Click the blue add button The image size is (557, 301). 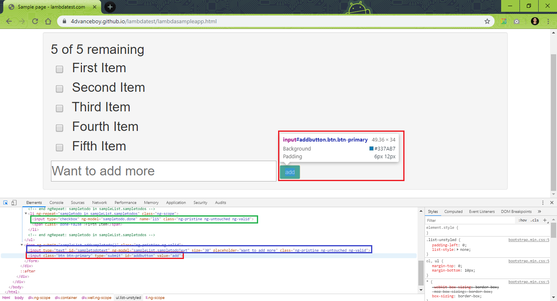pos(290,172)
